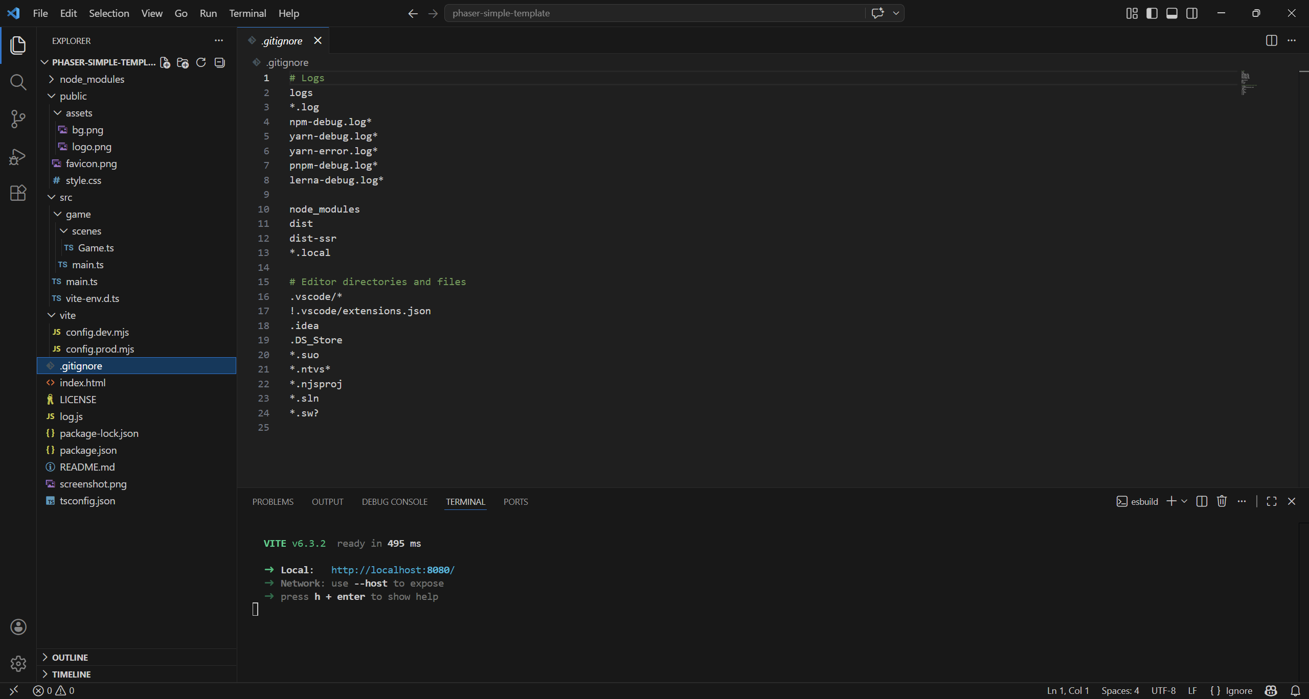Expand the OUTLINE section
The width and height of the screenshot is (1309, 699).
(70, 658)
